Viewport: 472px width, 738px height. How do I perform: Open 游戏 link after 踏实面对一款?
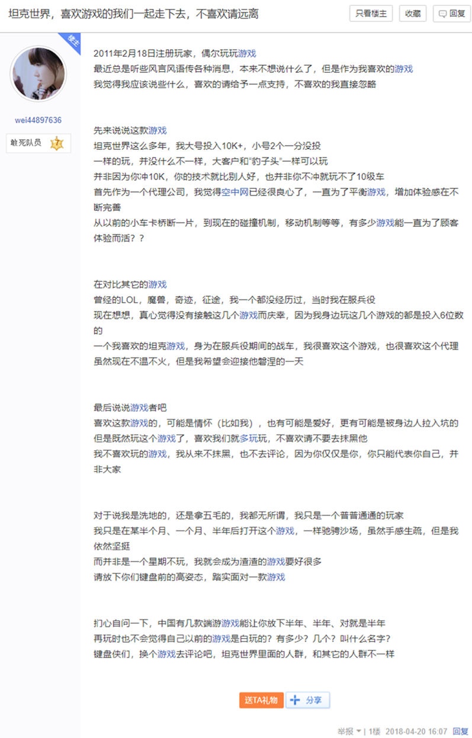pos(276,577)
